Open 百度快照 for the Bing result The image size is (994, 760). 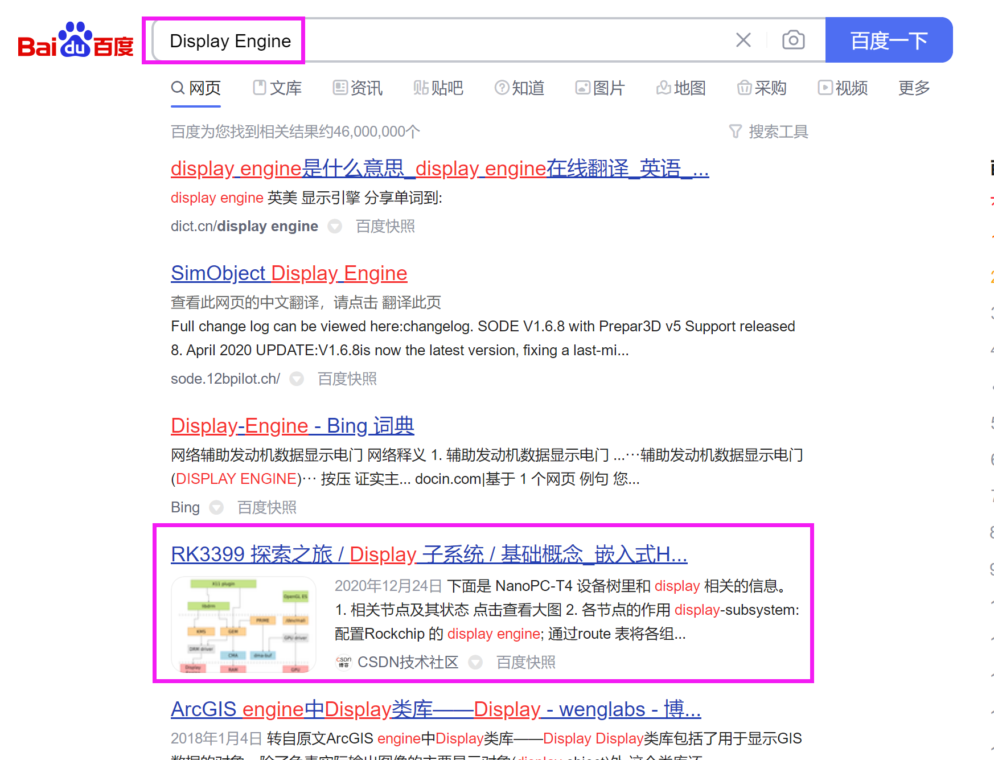[267, 508]
